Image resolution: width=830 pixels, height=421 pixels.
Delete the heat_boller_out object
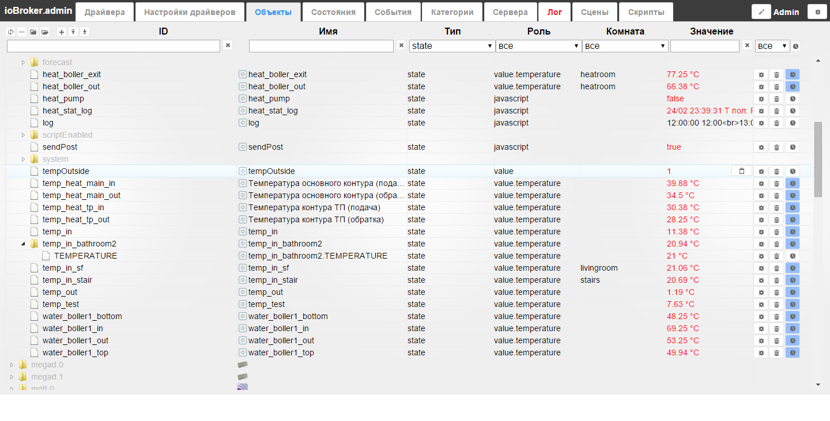point(776,86)
